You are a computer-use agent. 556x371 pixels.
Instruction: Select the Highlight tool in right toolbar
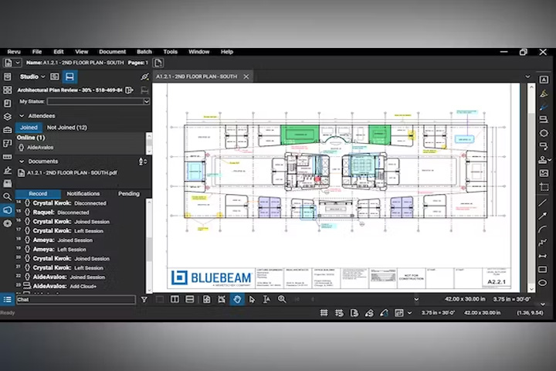[x=544, y=94]
